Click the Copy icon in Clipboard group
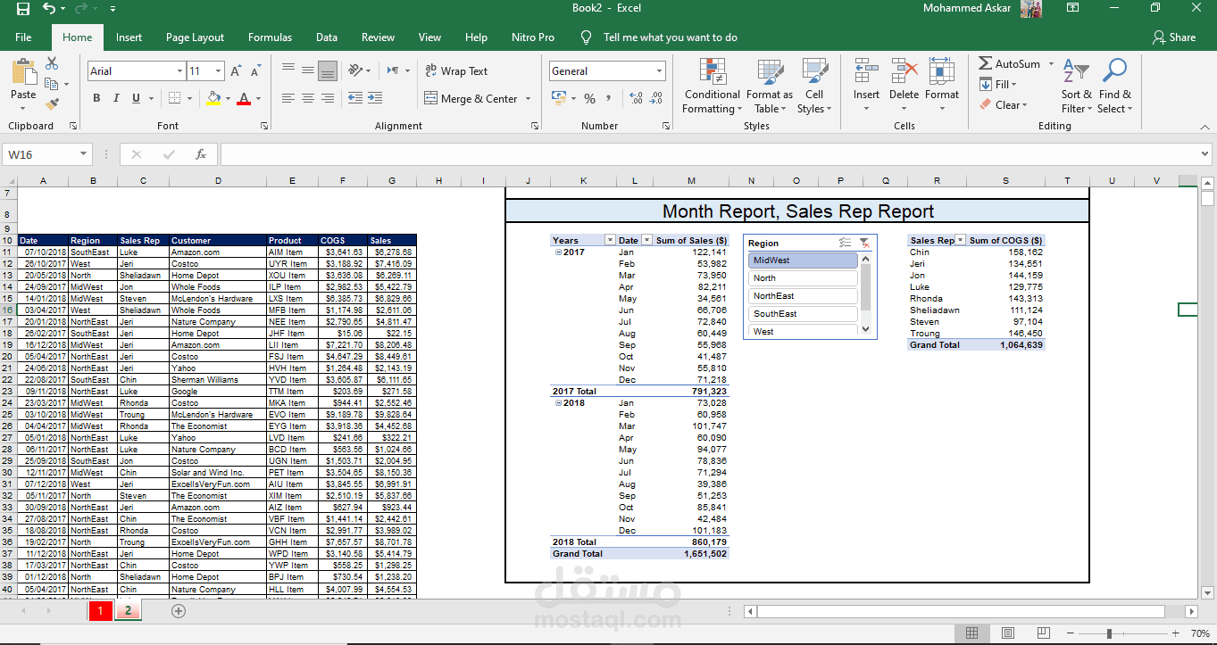Image resolution: width=1217 pixels, height=645 pixels. coord(52,84)
